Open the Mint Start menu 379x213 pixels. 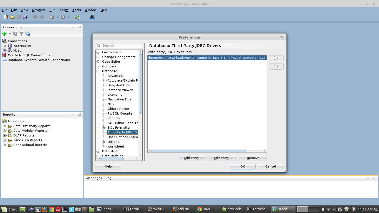[9, 209]
